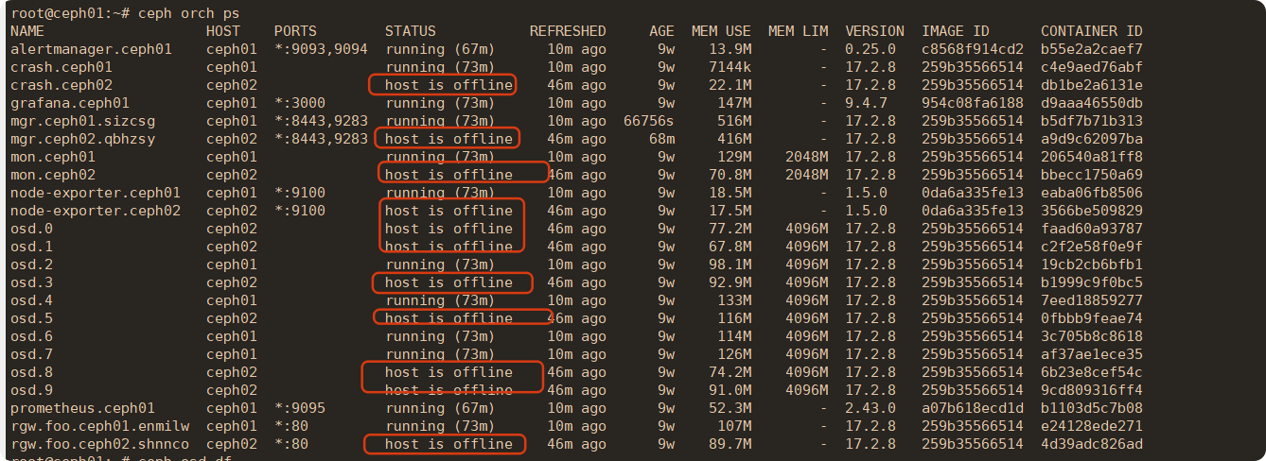The height and width of the screenshot is (461, 1266).
Task: Click container ID db1be2a6131e
Action: [1092, 85]
